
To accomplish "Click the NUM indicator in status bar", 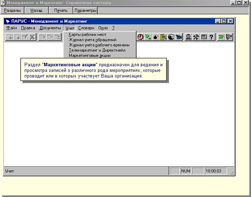I will pos(186,171).
